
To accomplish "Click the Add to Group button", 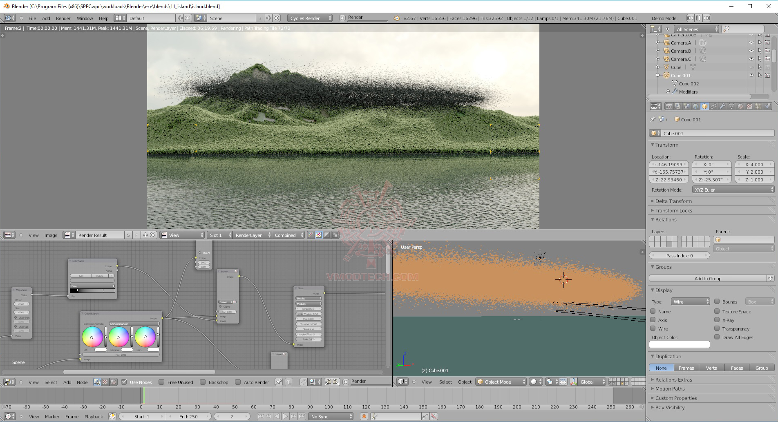I will pyautogui.click(x=708, y=278).
